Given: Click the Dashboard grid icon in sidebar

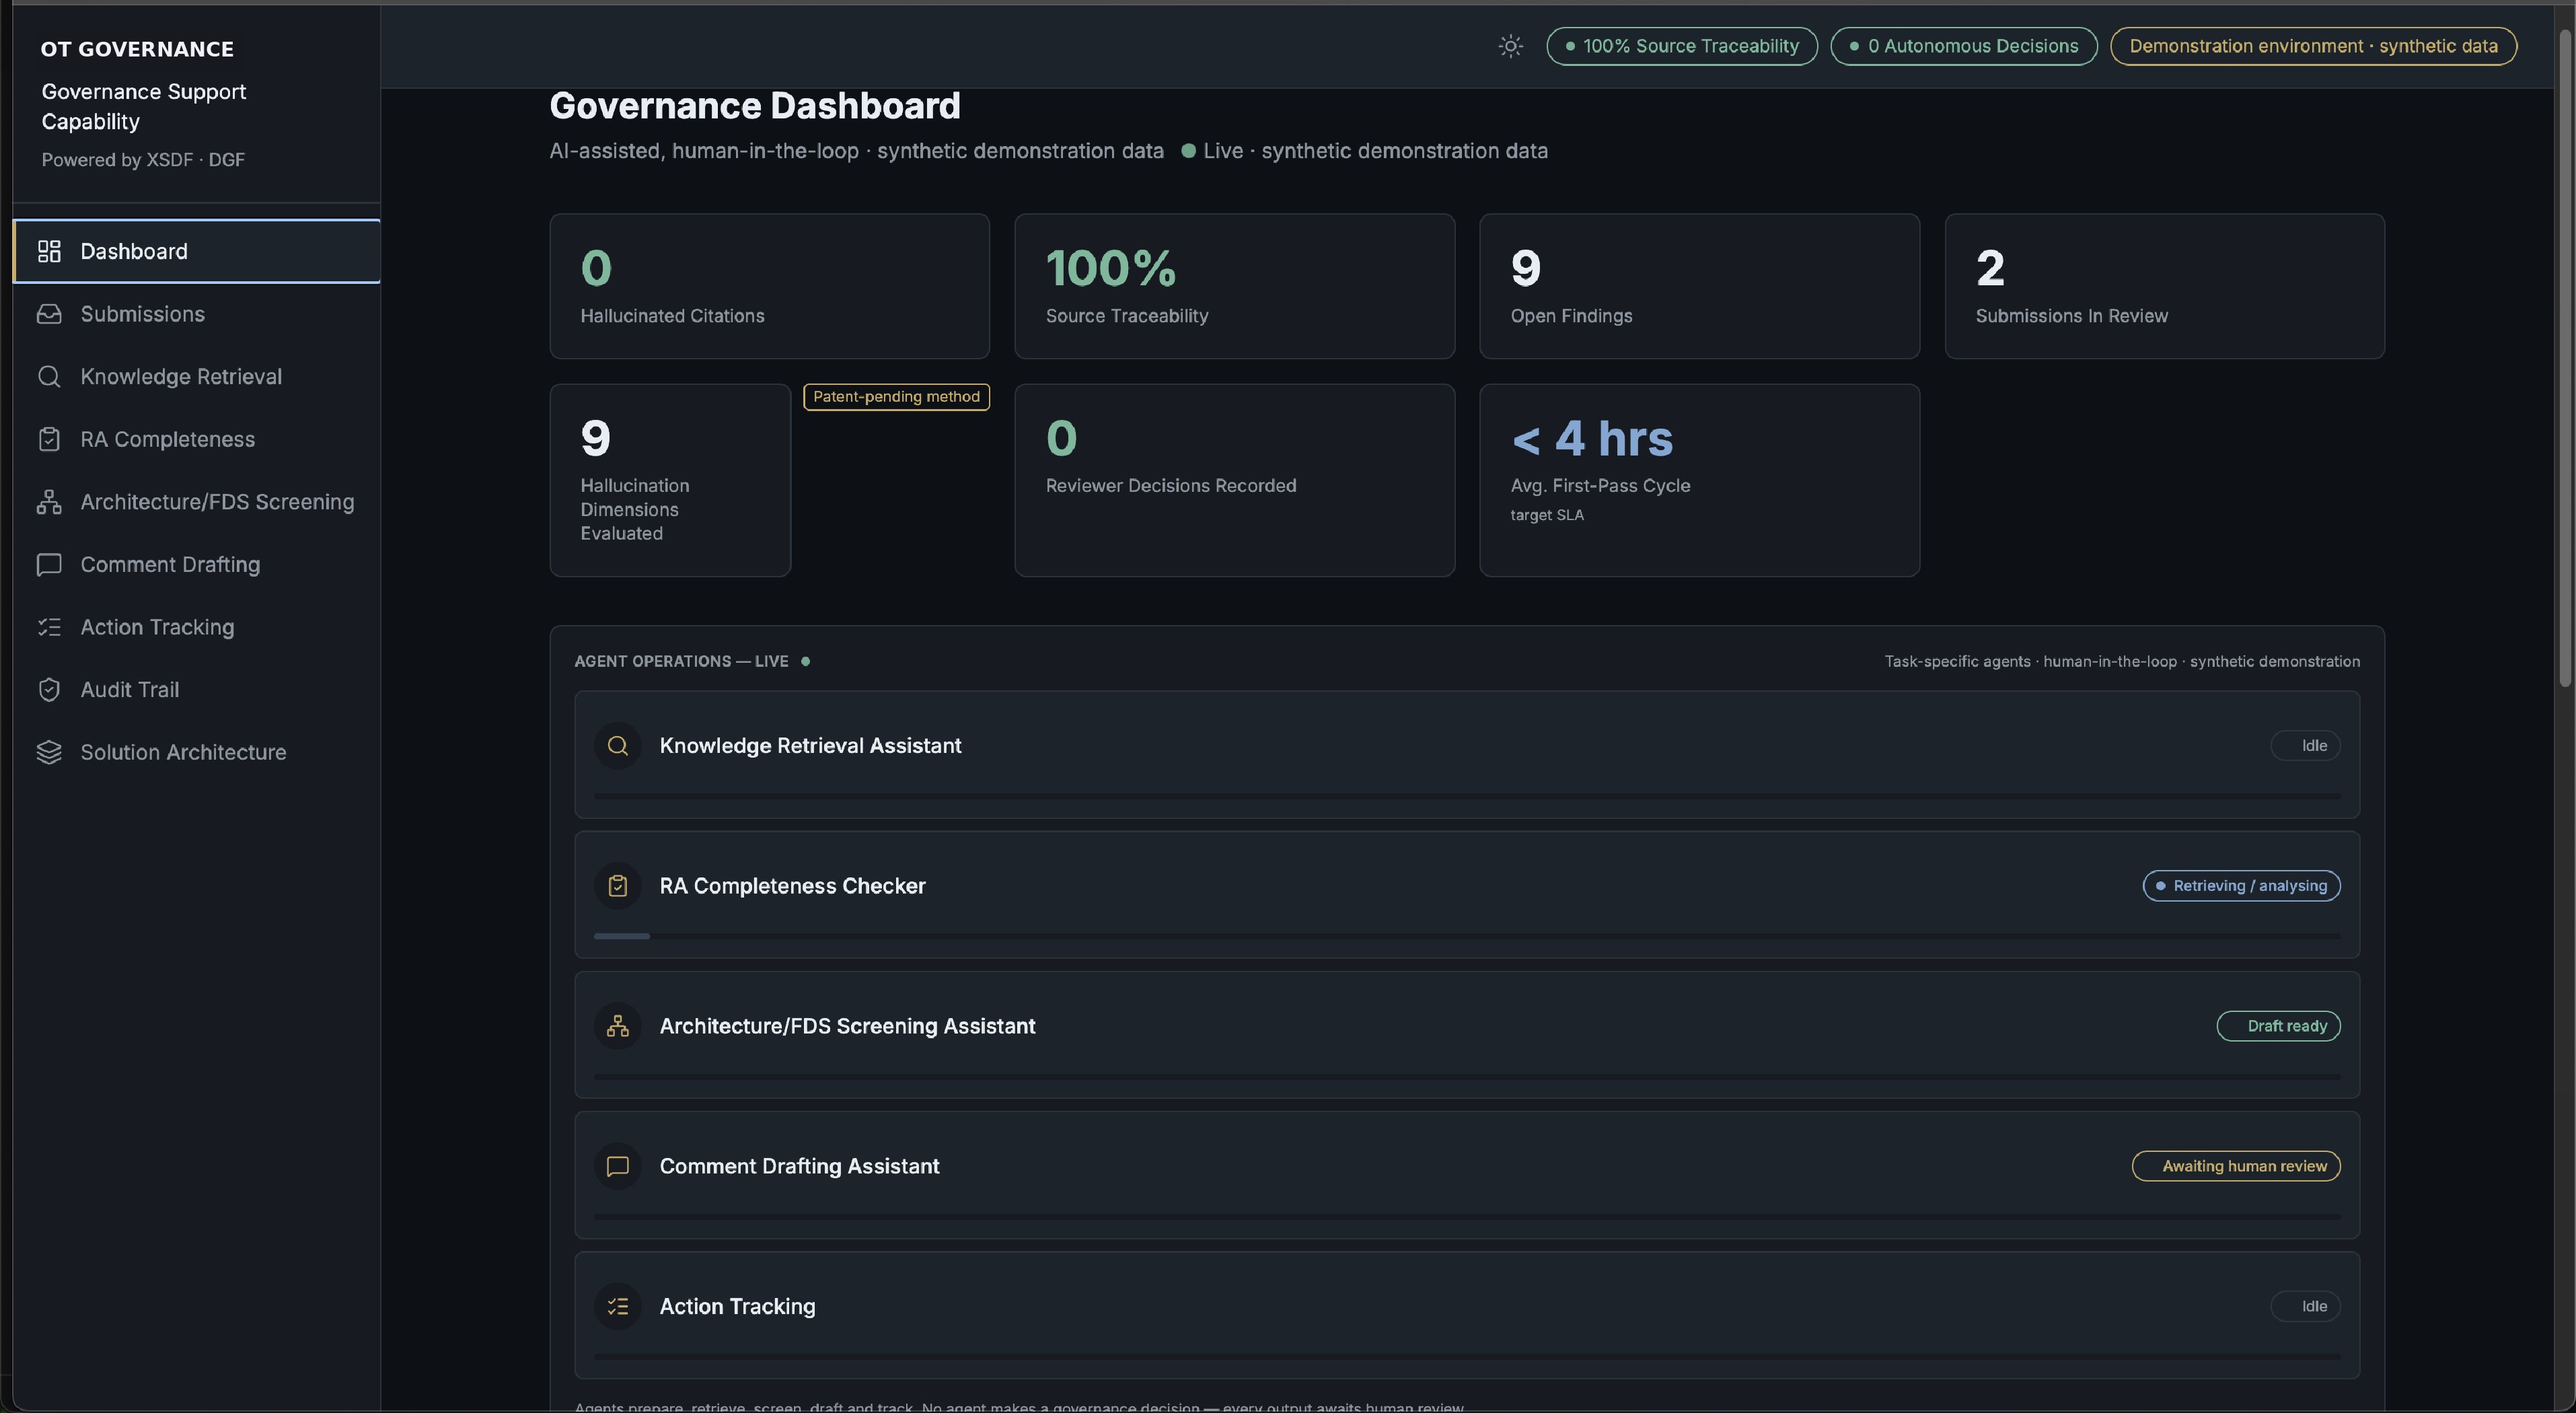Looking at the screenshot, I should [49, 251].
